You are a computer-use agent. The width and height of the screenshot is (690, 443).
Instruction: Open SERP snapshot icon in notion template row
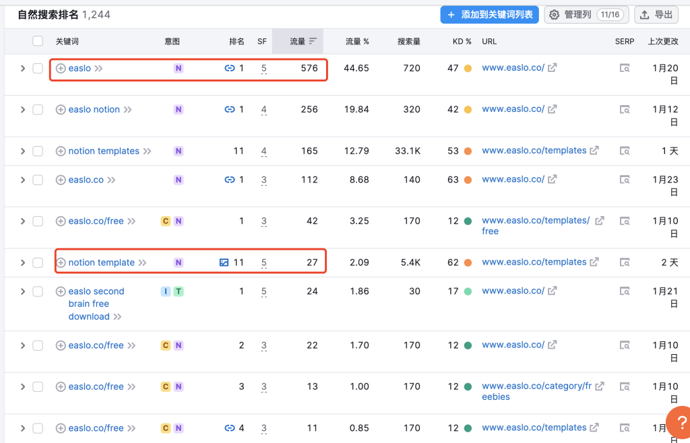(x=625, y=263)
